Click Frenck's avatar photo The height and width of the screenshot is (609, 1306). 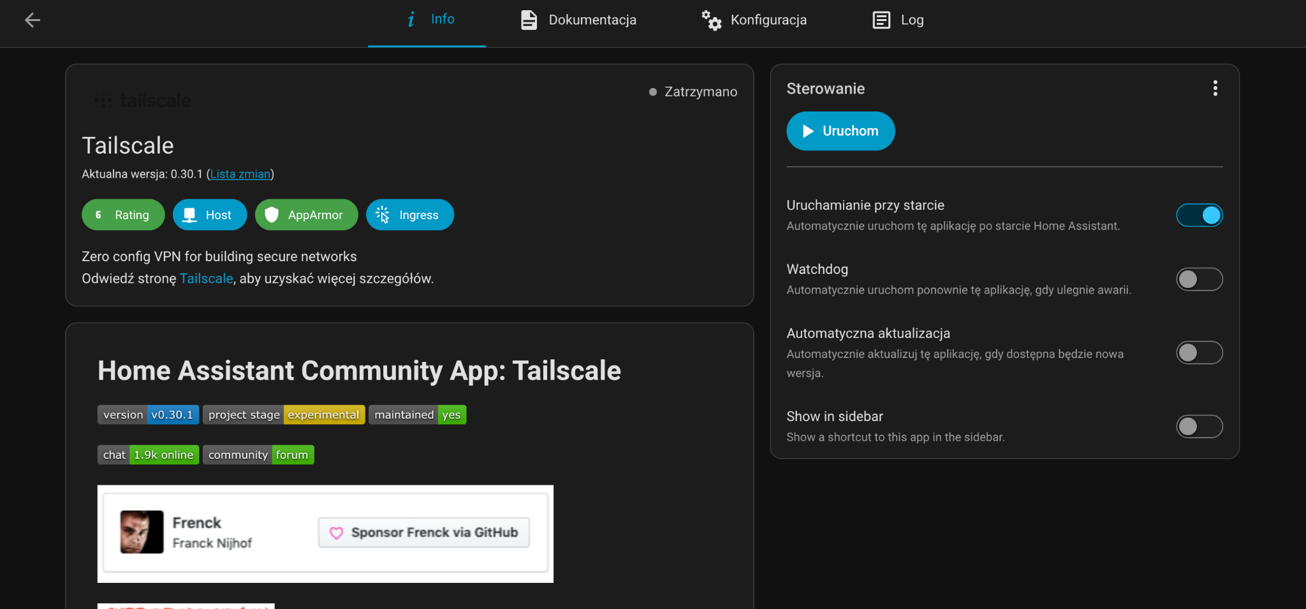tap(142, 532)
